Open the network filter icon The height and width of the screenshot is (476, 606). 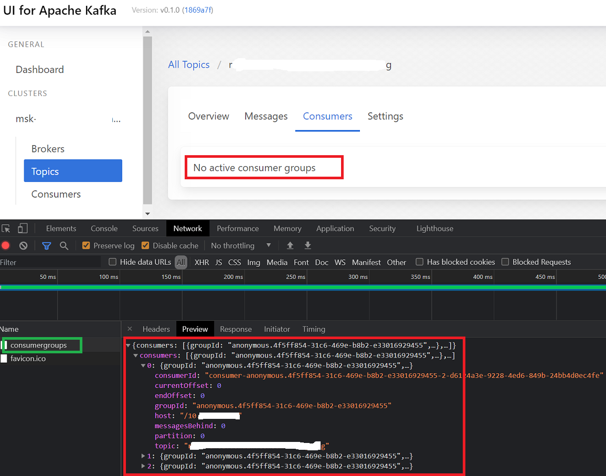click(46, 245)
